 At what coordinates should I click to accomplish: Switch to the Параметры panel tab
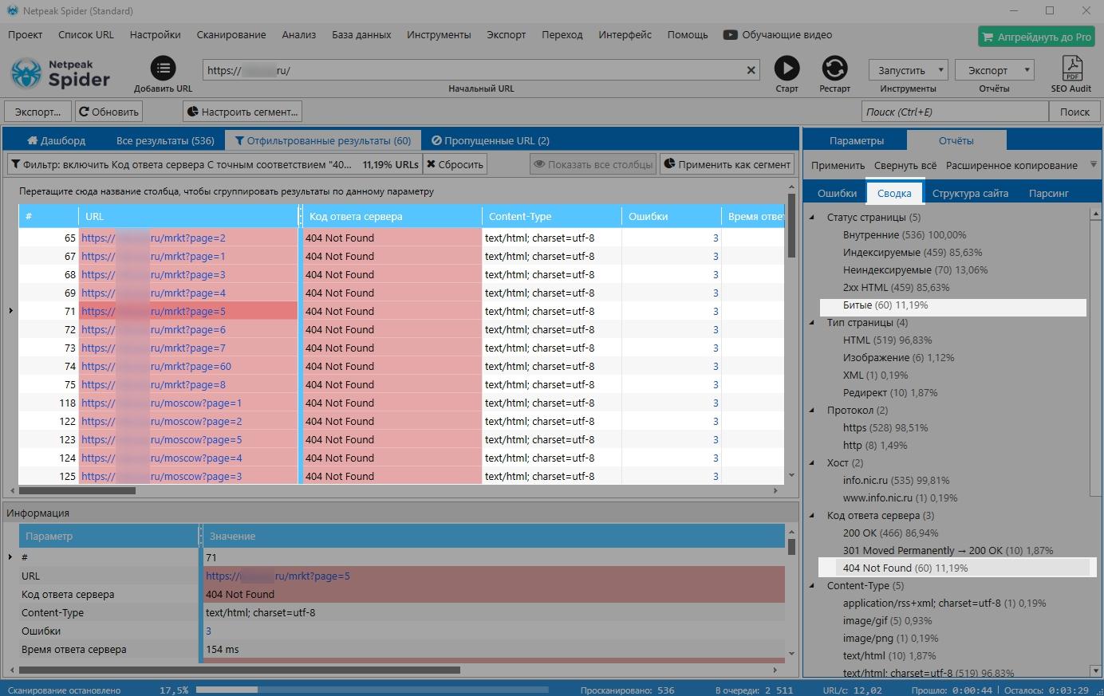pos(856,140)
